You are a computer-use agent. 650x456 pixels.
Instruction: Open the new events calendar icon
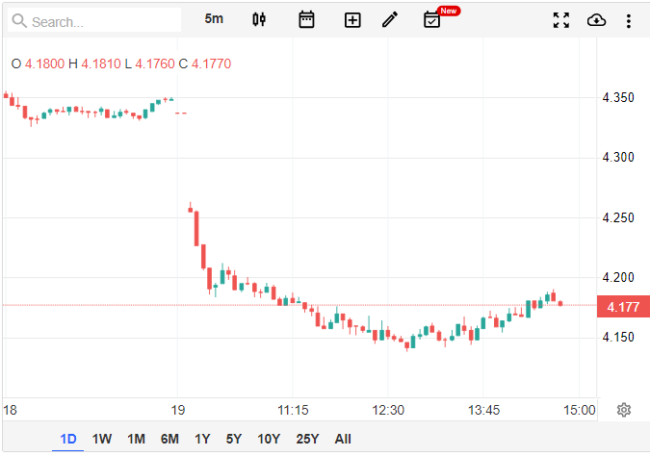tap(432, 19)
